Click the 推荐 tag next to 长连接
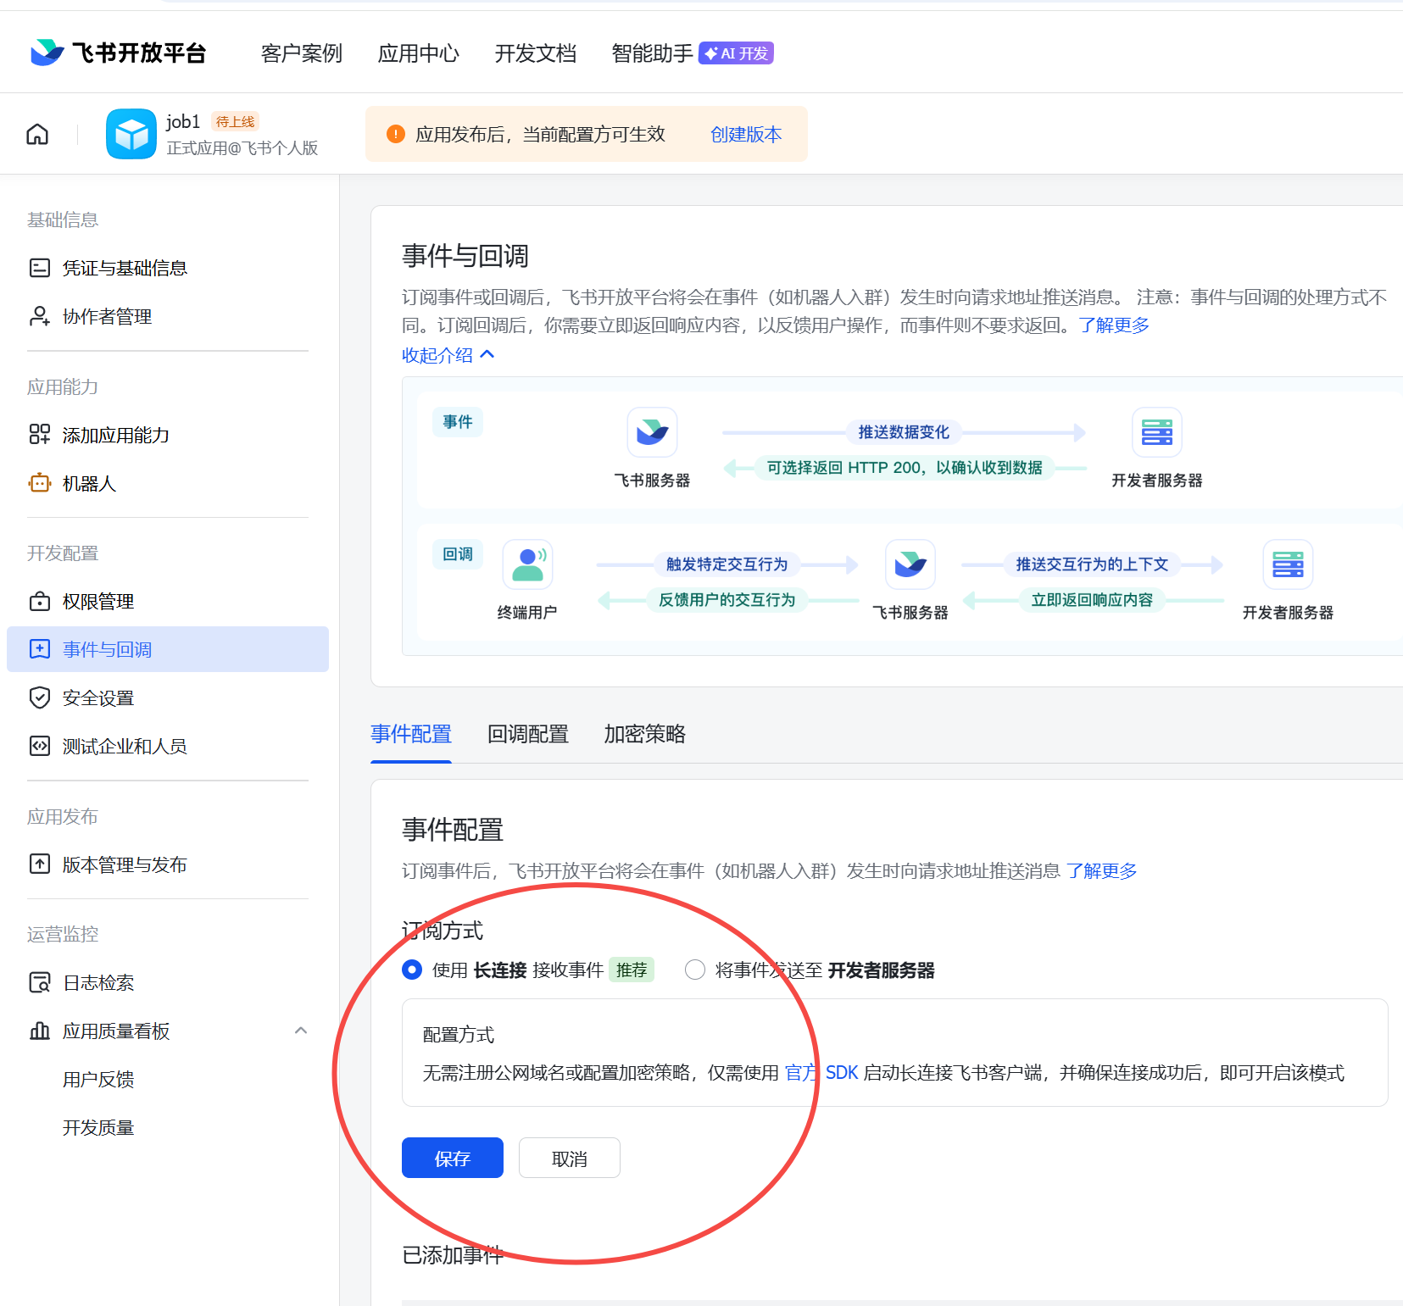Screen dimensions: 1403x1306 coord(632,970)
